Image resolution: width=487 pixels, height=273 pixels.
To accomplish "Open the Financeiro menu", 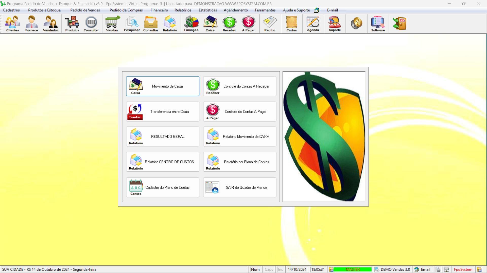I will (x=159, y=10).
